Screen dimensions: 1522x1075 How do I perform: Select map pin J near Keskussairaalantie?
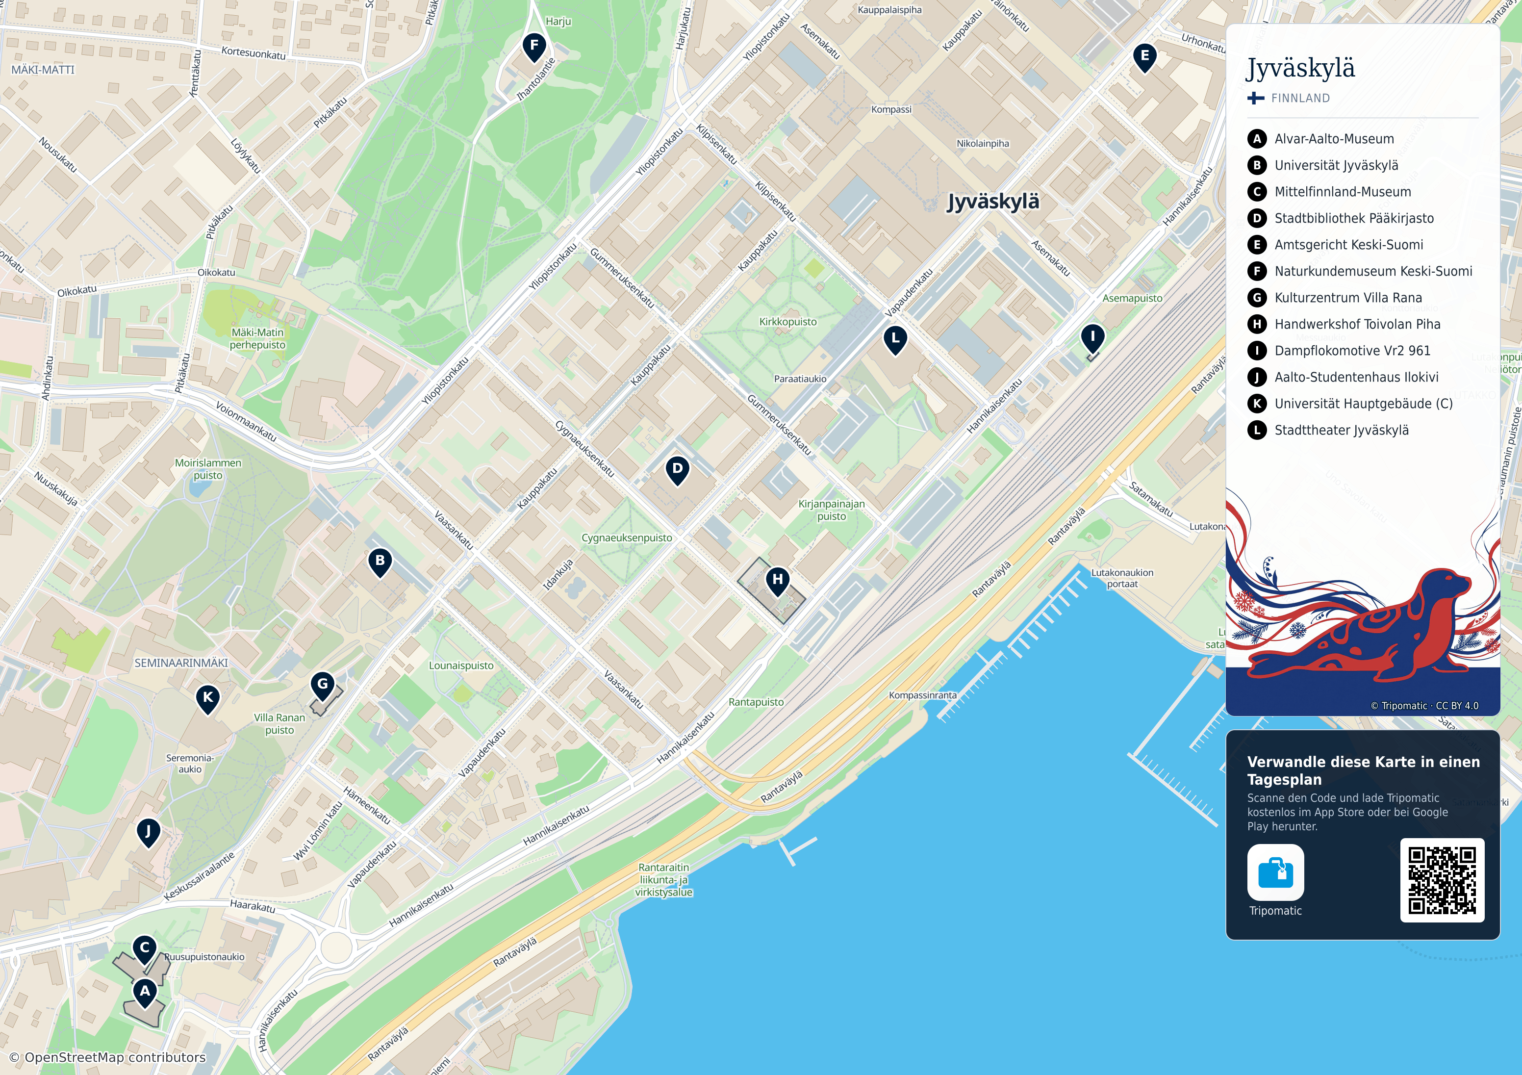tap(149, 832)
